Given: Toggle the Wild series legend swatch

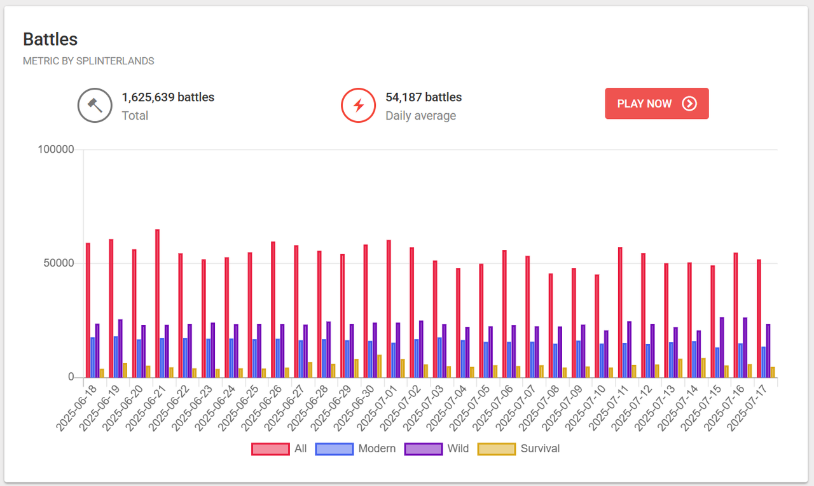Looking at the screenshot, I should (x=423, y=448).
